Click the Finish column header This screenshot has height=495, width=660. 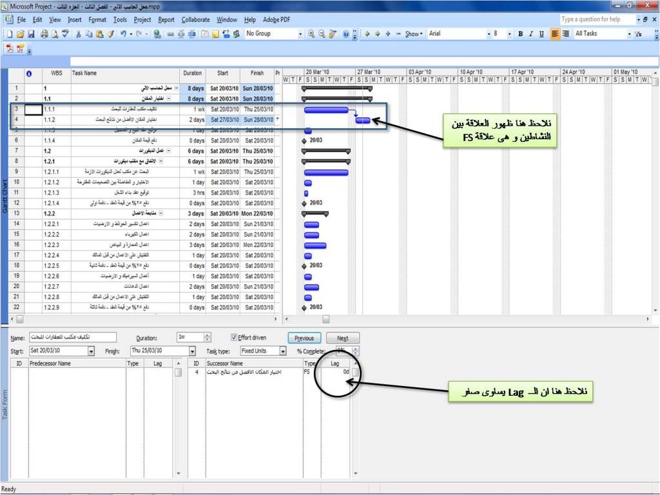257,73
